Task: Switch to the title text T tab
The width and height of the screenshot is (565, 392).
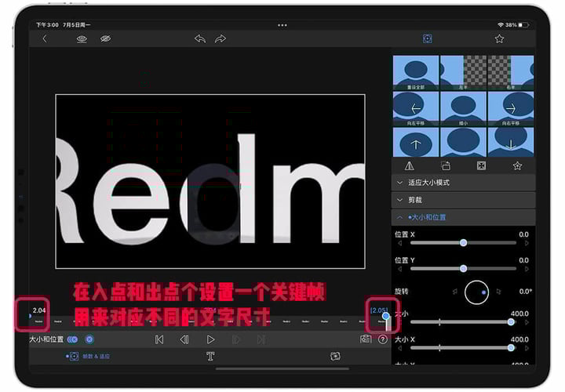Action: pyautogui.click(x=210, y=357)
